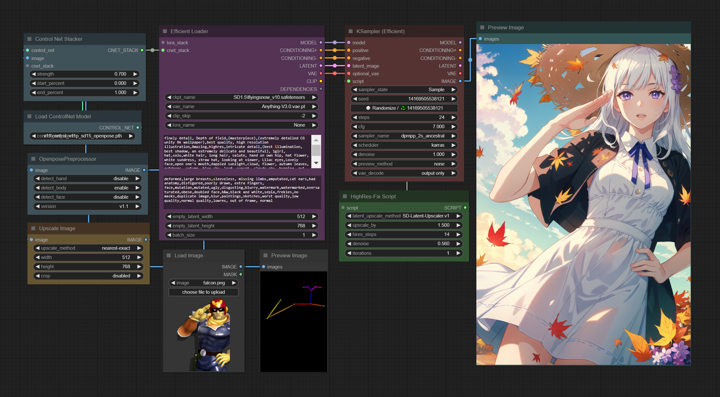Collapse the KSampler (Efficient) node
Screen dimensions: 720x397
tap(351, 31)
